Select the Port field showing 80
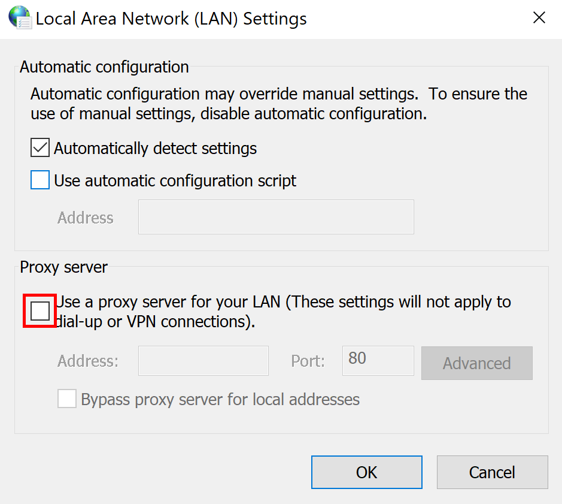 tap(378, 361)
